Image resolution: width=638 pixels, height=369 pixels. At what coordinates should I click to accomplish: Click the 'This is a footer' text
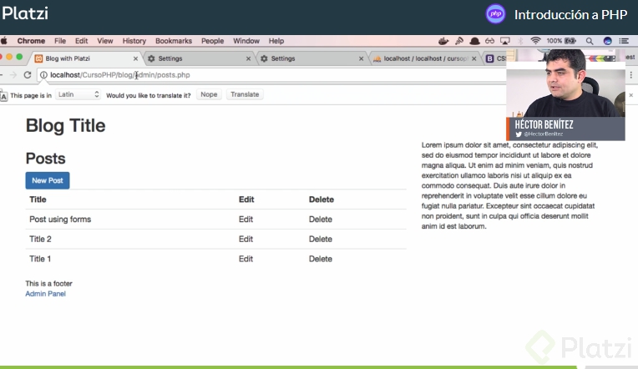click(48, 284)
